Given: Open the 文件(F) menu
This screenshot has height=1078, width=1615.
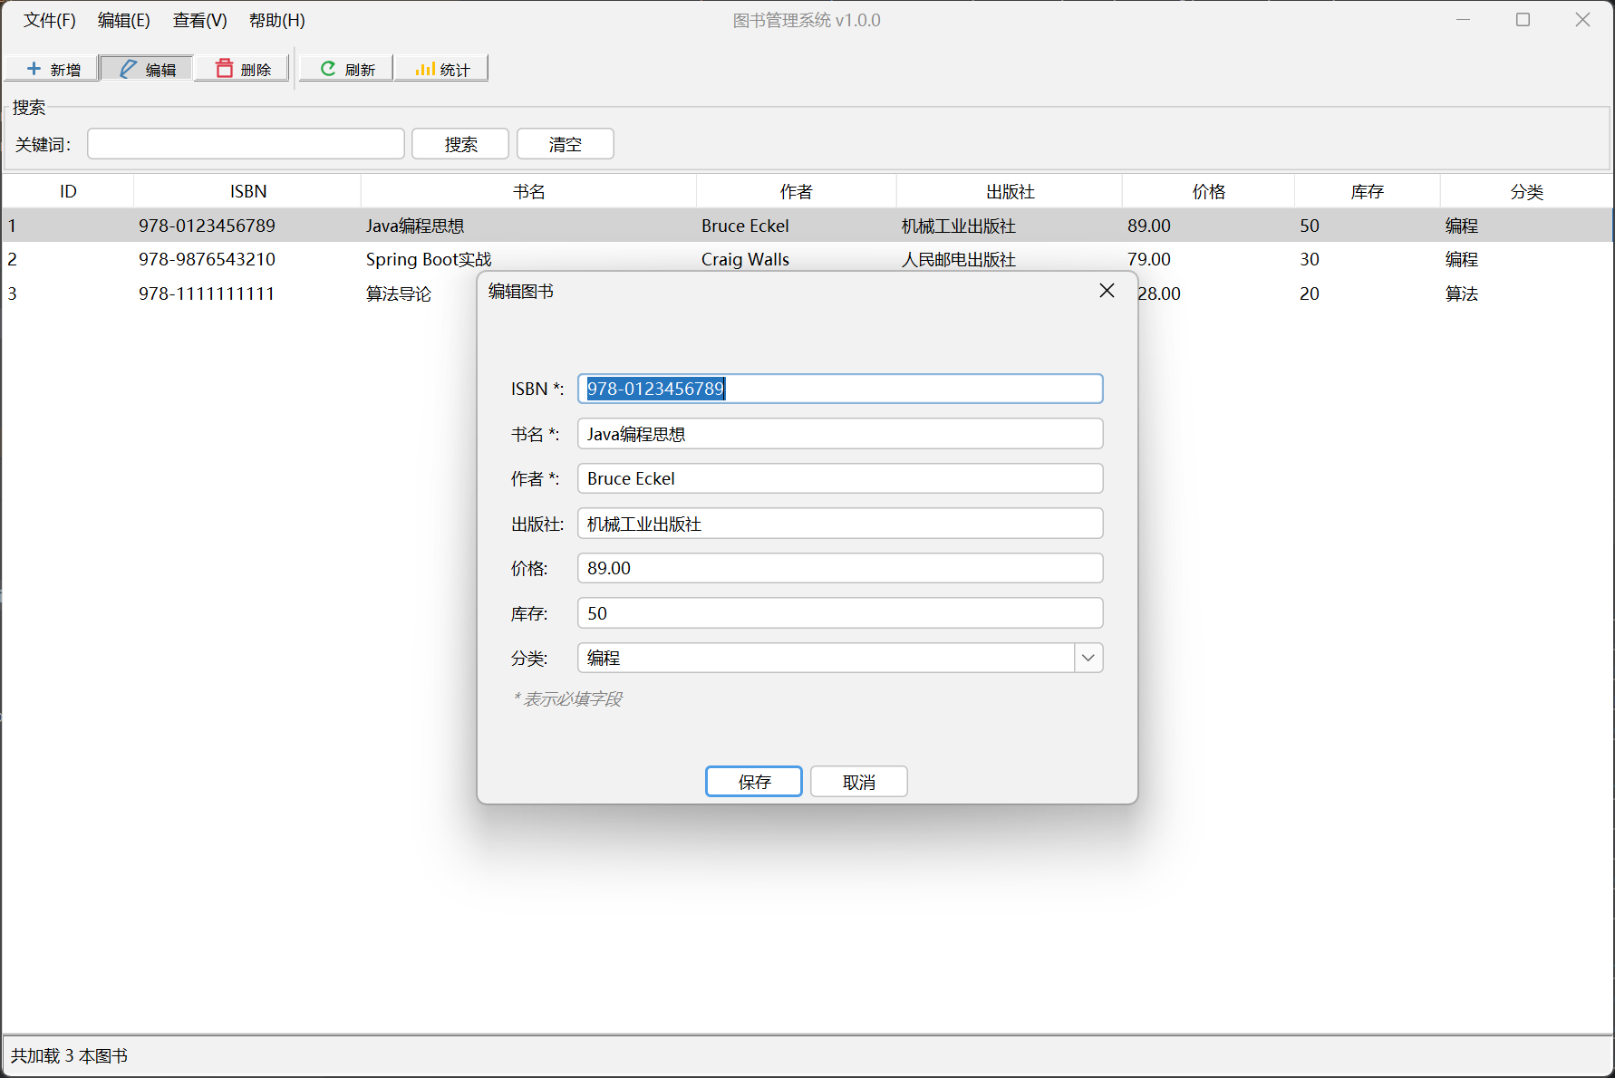Looking at the screenshot, I should tap(50, 20).
